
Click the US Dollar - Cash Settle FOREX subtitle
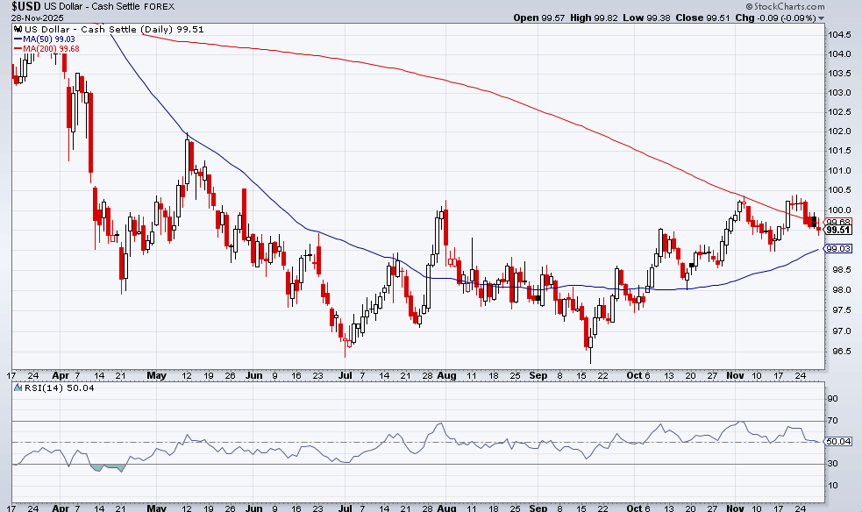coord(110,7)
